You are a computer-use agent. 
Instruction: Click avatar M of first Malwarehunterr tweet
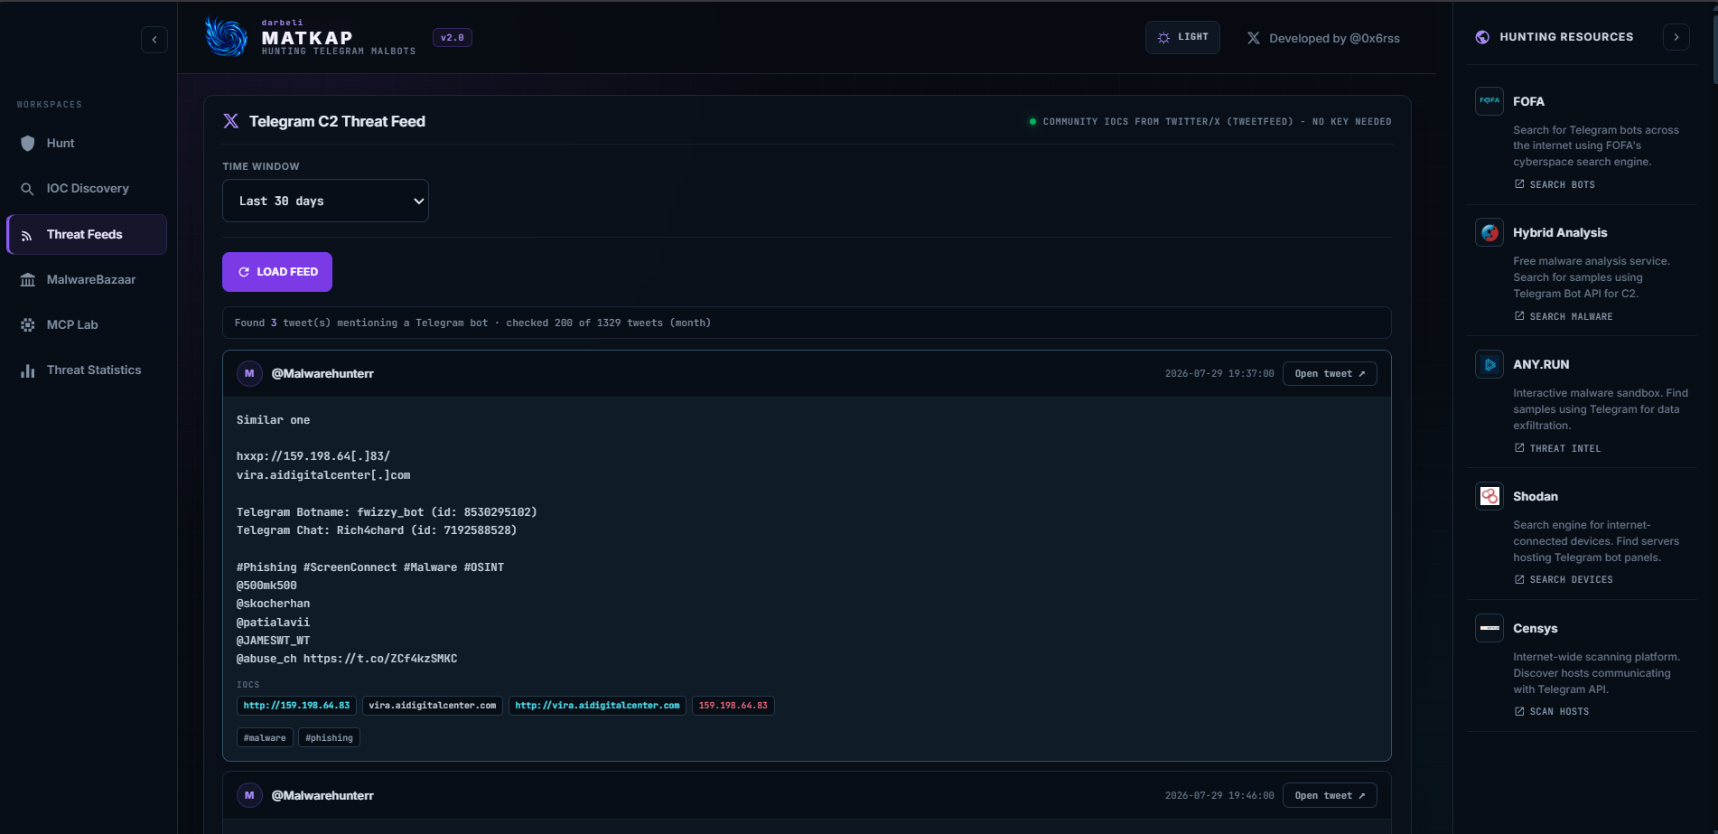[x=249, y=373]
